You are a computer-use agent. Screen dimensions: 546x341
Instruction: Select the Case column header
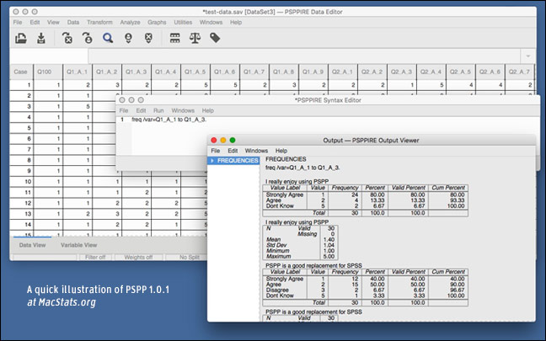21,72
